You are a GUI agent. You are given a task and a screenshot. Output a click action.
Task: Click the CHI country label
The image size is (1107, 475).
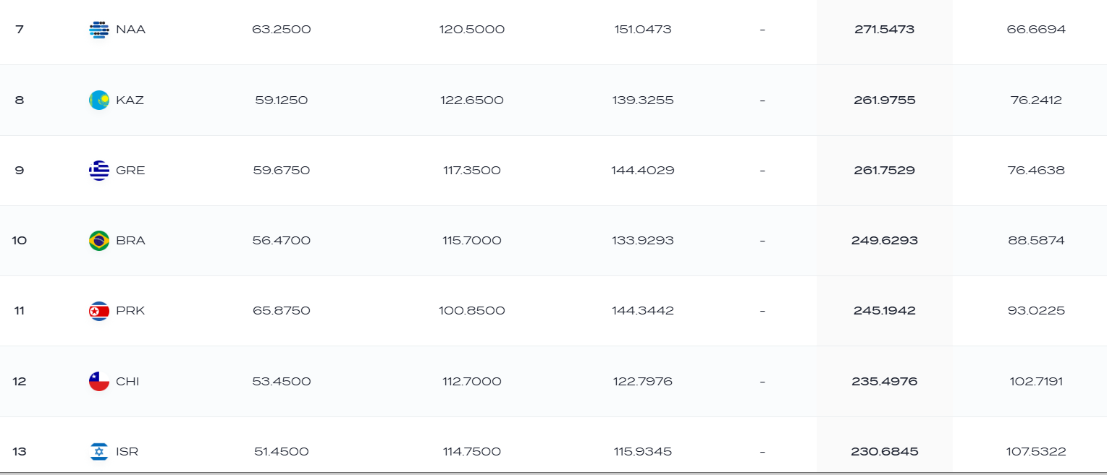pyautogui.click(x=127, y=381)
